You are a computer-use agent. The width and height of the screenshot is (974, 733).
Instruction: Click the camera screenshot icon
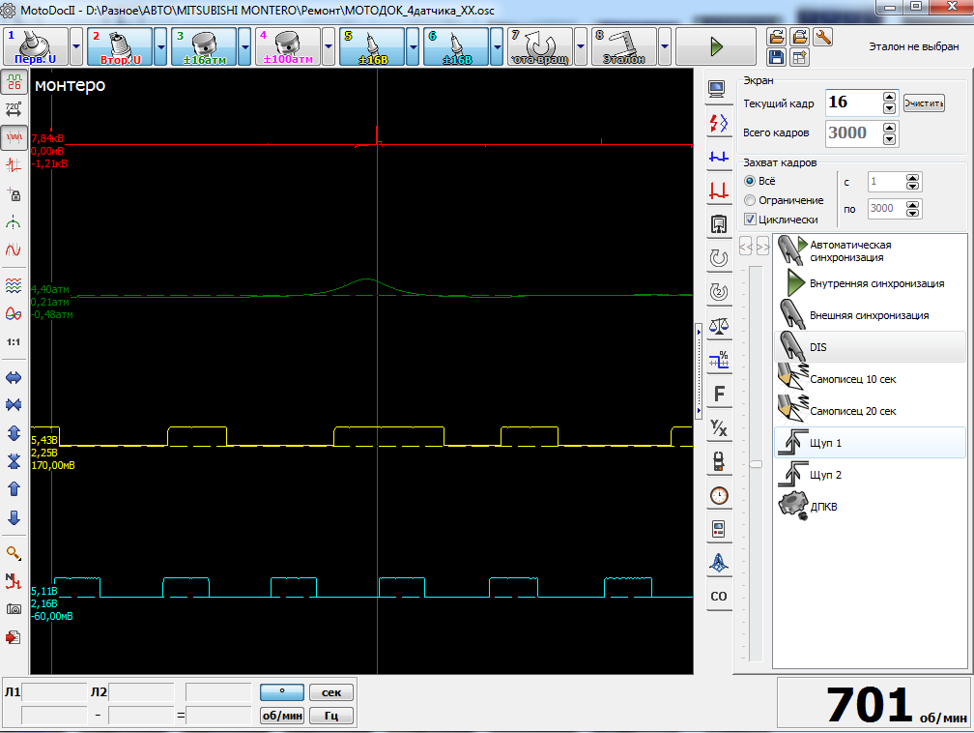14,609
